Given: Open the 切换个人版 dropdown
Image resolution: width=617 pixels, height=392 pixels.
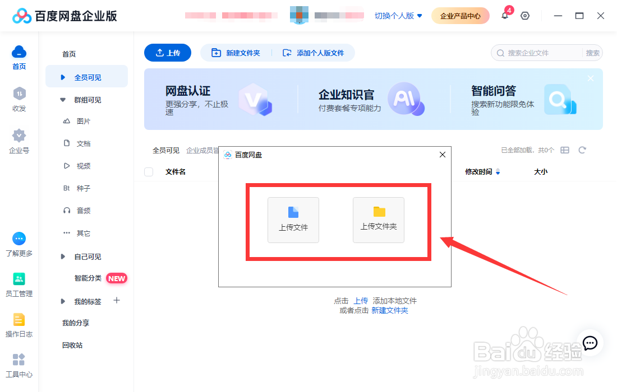Looking at the screenshot, I should (x=397, y=16).
